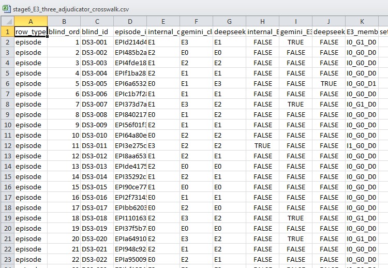Viewport: 388px width, 268px height.
Task: Select column J header
Action: pos(329,21)
